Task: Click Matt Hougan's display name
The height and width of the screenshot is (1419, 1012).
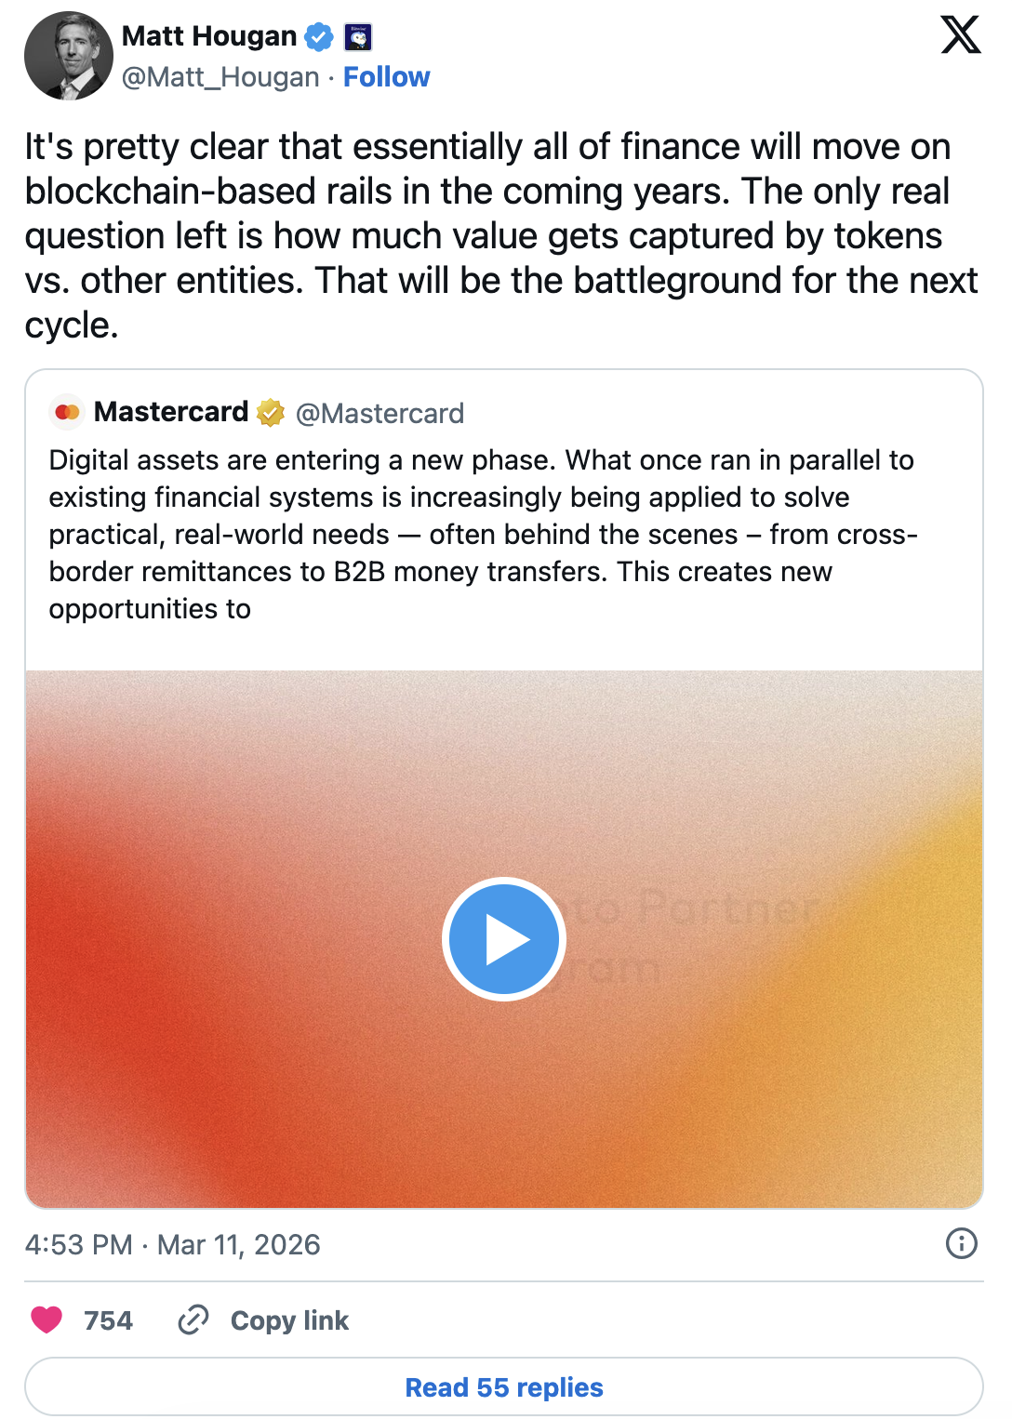Action: (208, 36)
